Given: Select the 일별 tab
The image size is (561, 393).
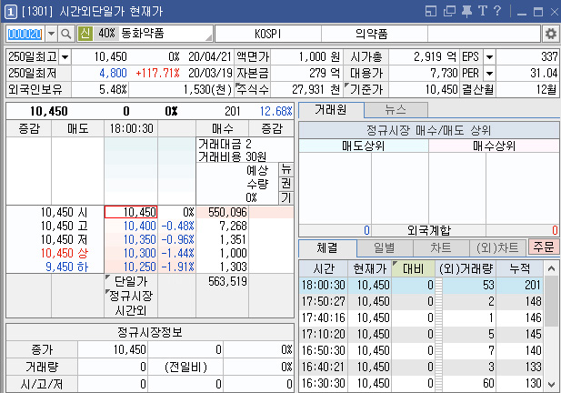Looking at the screenshot, I should pyautogui.click(x=385, y=248).
